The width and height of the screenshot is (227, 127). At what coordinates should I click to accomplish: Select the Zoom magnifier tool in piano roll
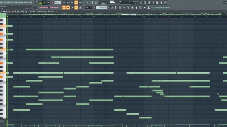point(31,12)
